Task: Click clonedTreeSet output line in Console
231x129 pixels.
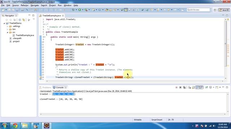Action: [x=61, y=99]
